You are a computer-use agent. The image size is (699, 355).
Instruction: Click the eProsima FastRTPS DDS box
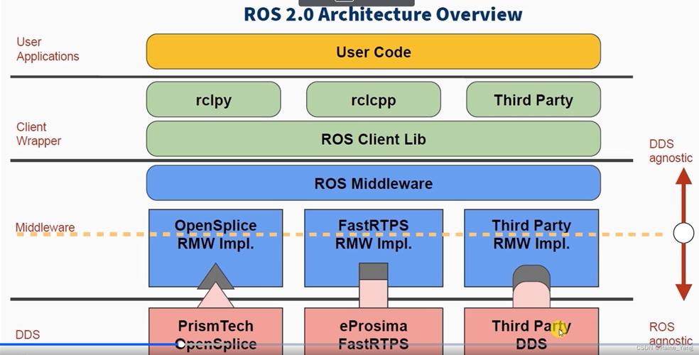[374, 331]
